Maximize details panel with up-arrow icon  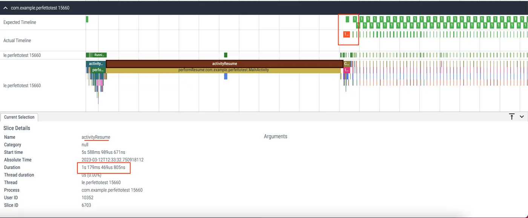(512, 117)
